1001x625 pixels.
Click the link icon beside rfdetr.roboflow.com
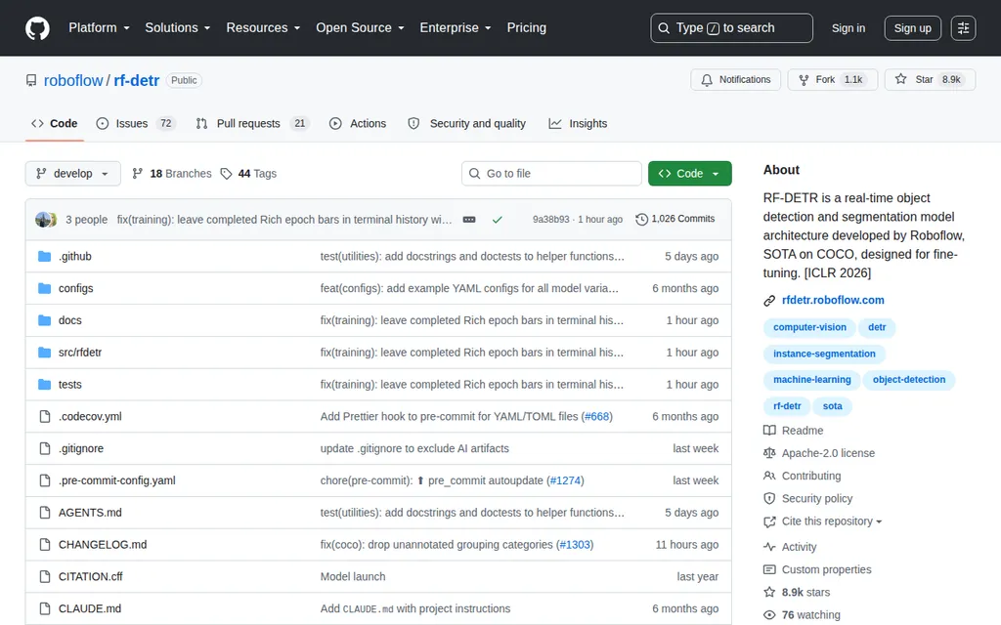click(769, 301)
